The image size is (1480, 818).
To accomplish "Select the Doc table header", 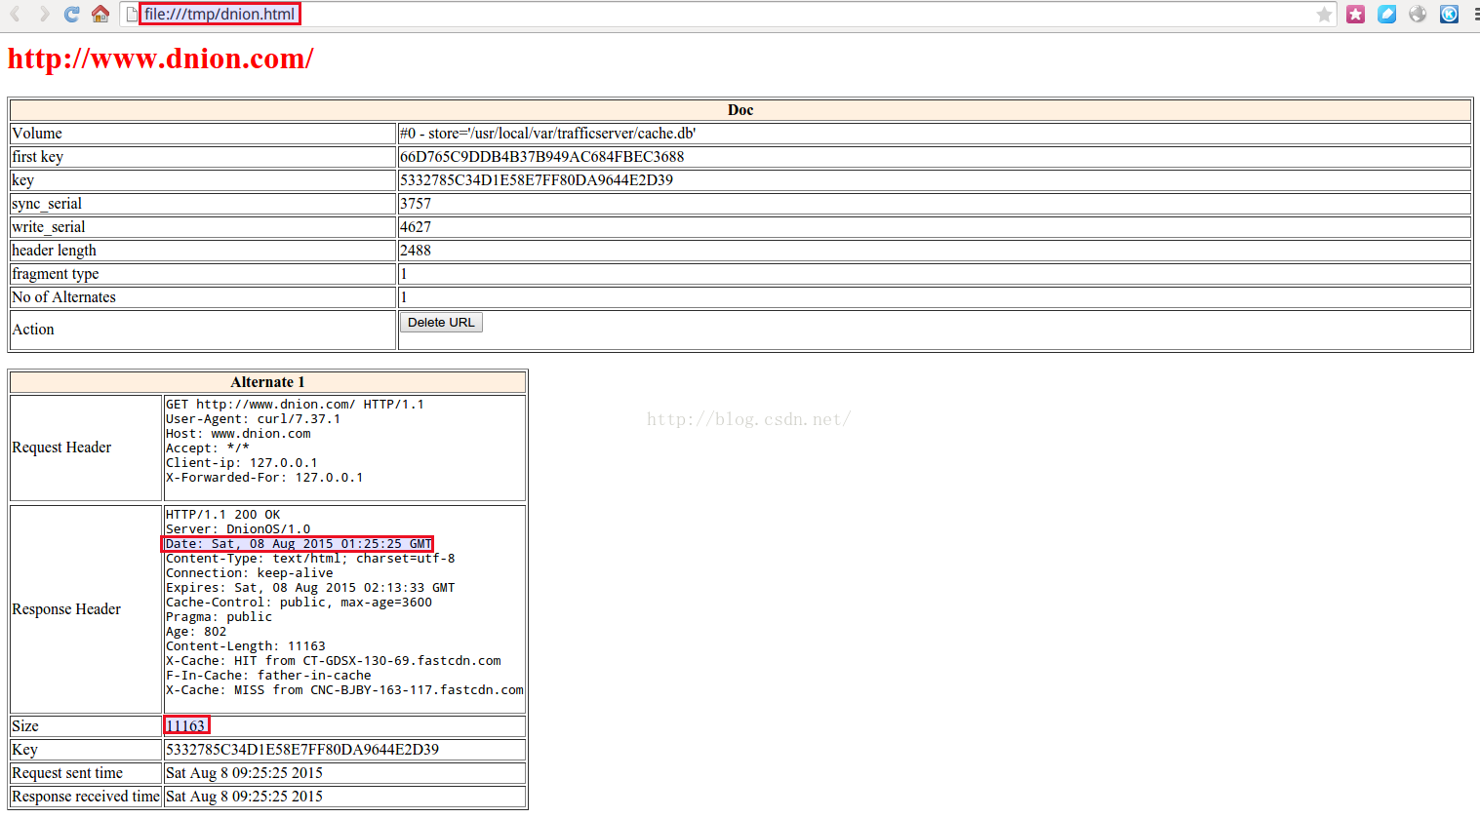I will (740, 110).
